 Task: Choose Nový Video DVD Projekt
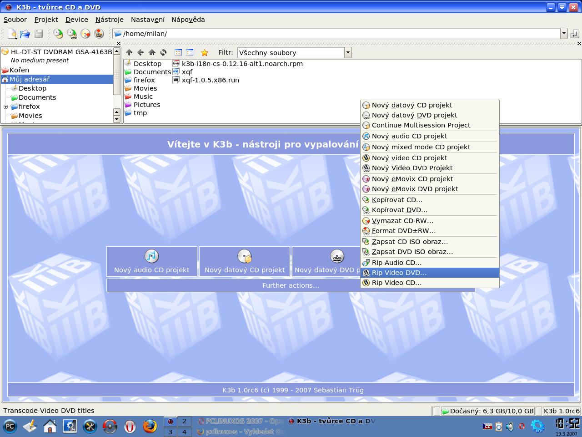point(430,168)
